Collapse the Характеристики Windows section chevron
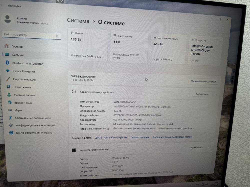 210,147
